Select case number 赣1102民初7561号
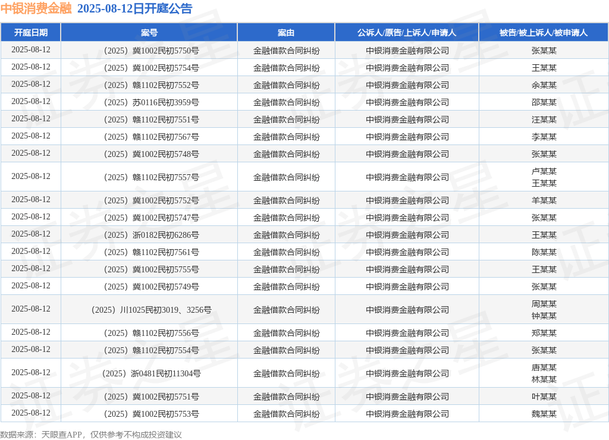The image size is (609, 440). [152, 252]
